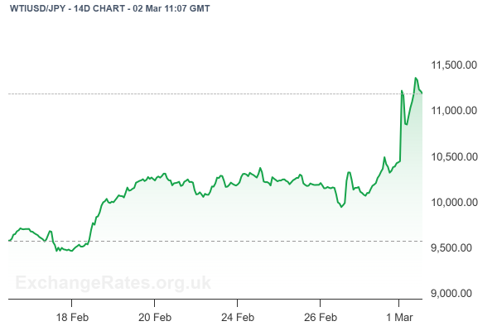Click the sharp dip after 26 Feb
Image resolution: width=497 pixels, height=331 pixels.
[x=341, y=207]
